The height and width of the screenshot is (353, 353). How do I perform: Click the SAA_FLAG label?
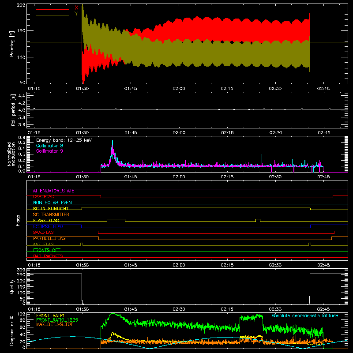43,233
